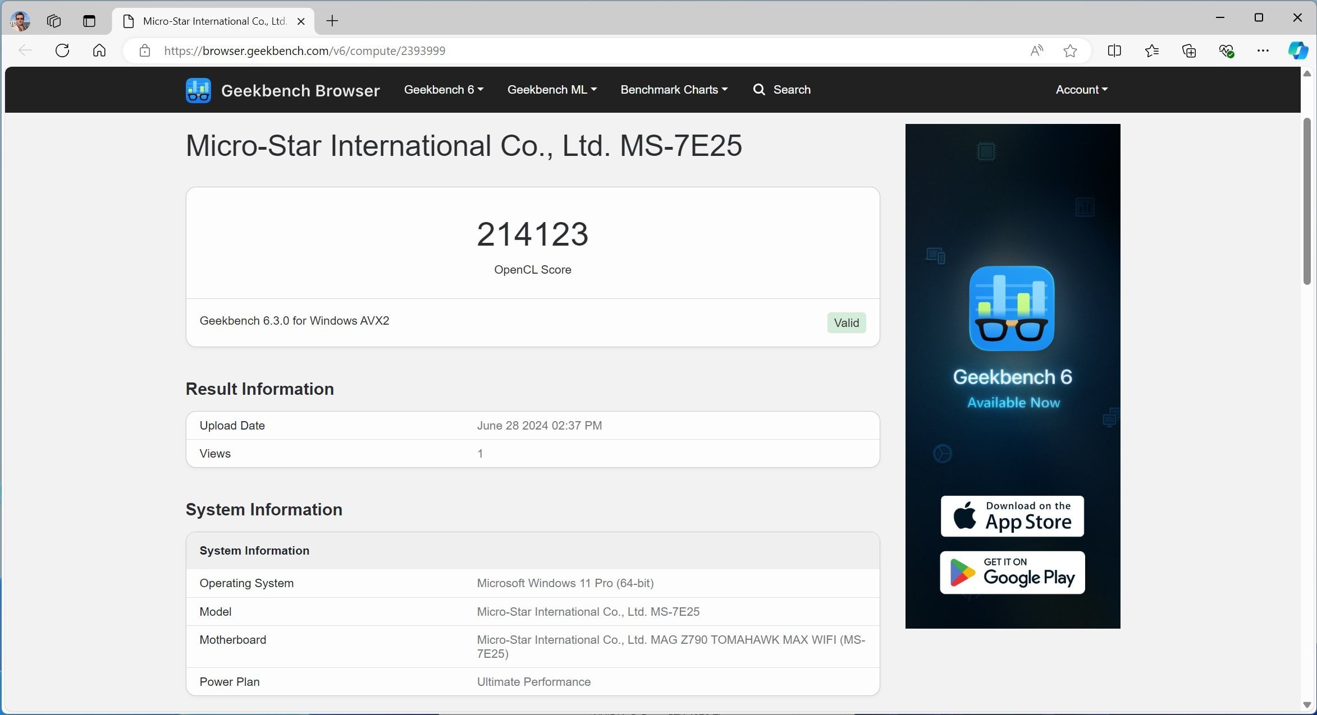Click the address bar URL

[x=305, y=51]
